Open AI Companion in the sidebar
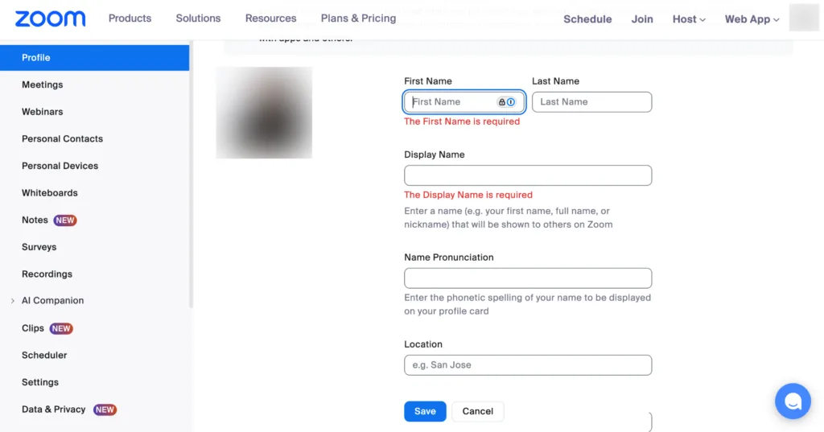The height and width of the screenshot is (432, 824). (52, 301)
